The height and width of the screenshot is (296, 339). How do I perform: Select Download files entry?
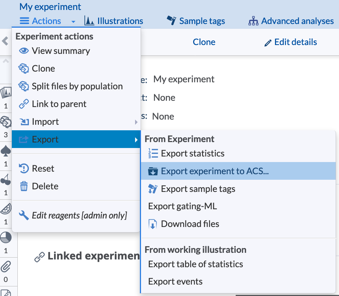pyautogui.click(x=238, y=224)
